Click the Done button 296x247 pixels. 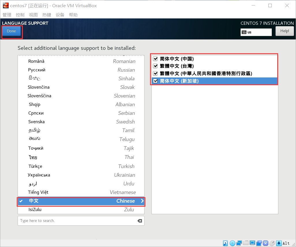[11, 31]
